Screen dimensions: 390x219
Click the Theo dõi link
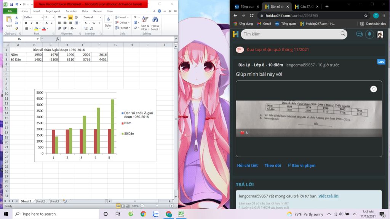point(273,165)
